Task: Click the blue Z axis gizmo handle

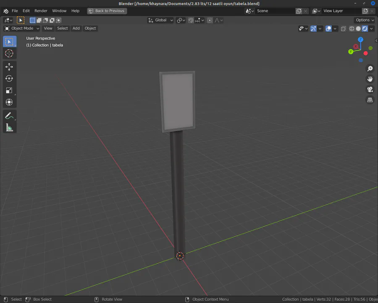Action: point(360,40)
